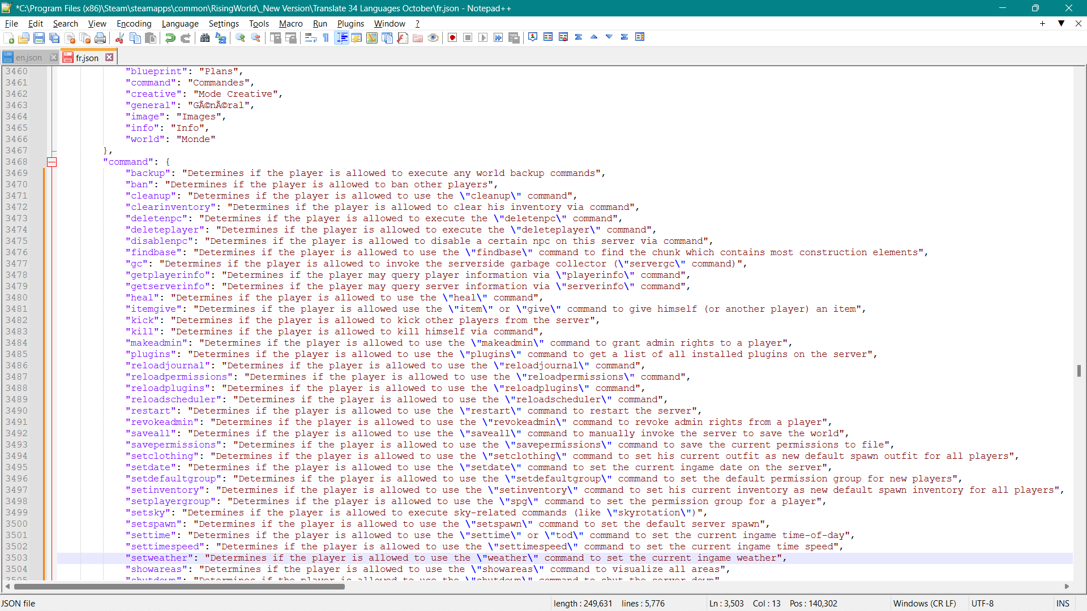This screenshot has height=611, width=1087.
Task: Toggle Word Wrap in toolbar
Action: [x=310, y=38]
